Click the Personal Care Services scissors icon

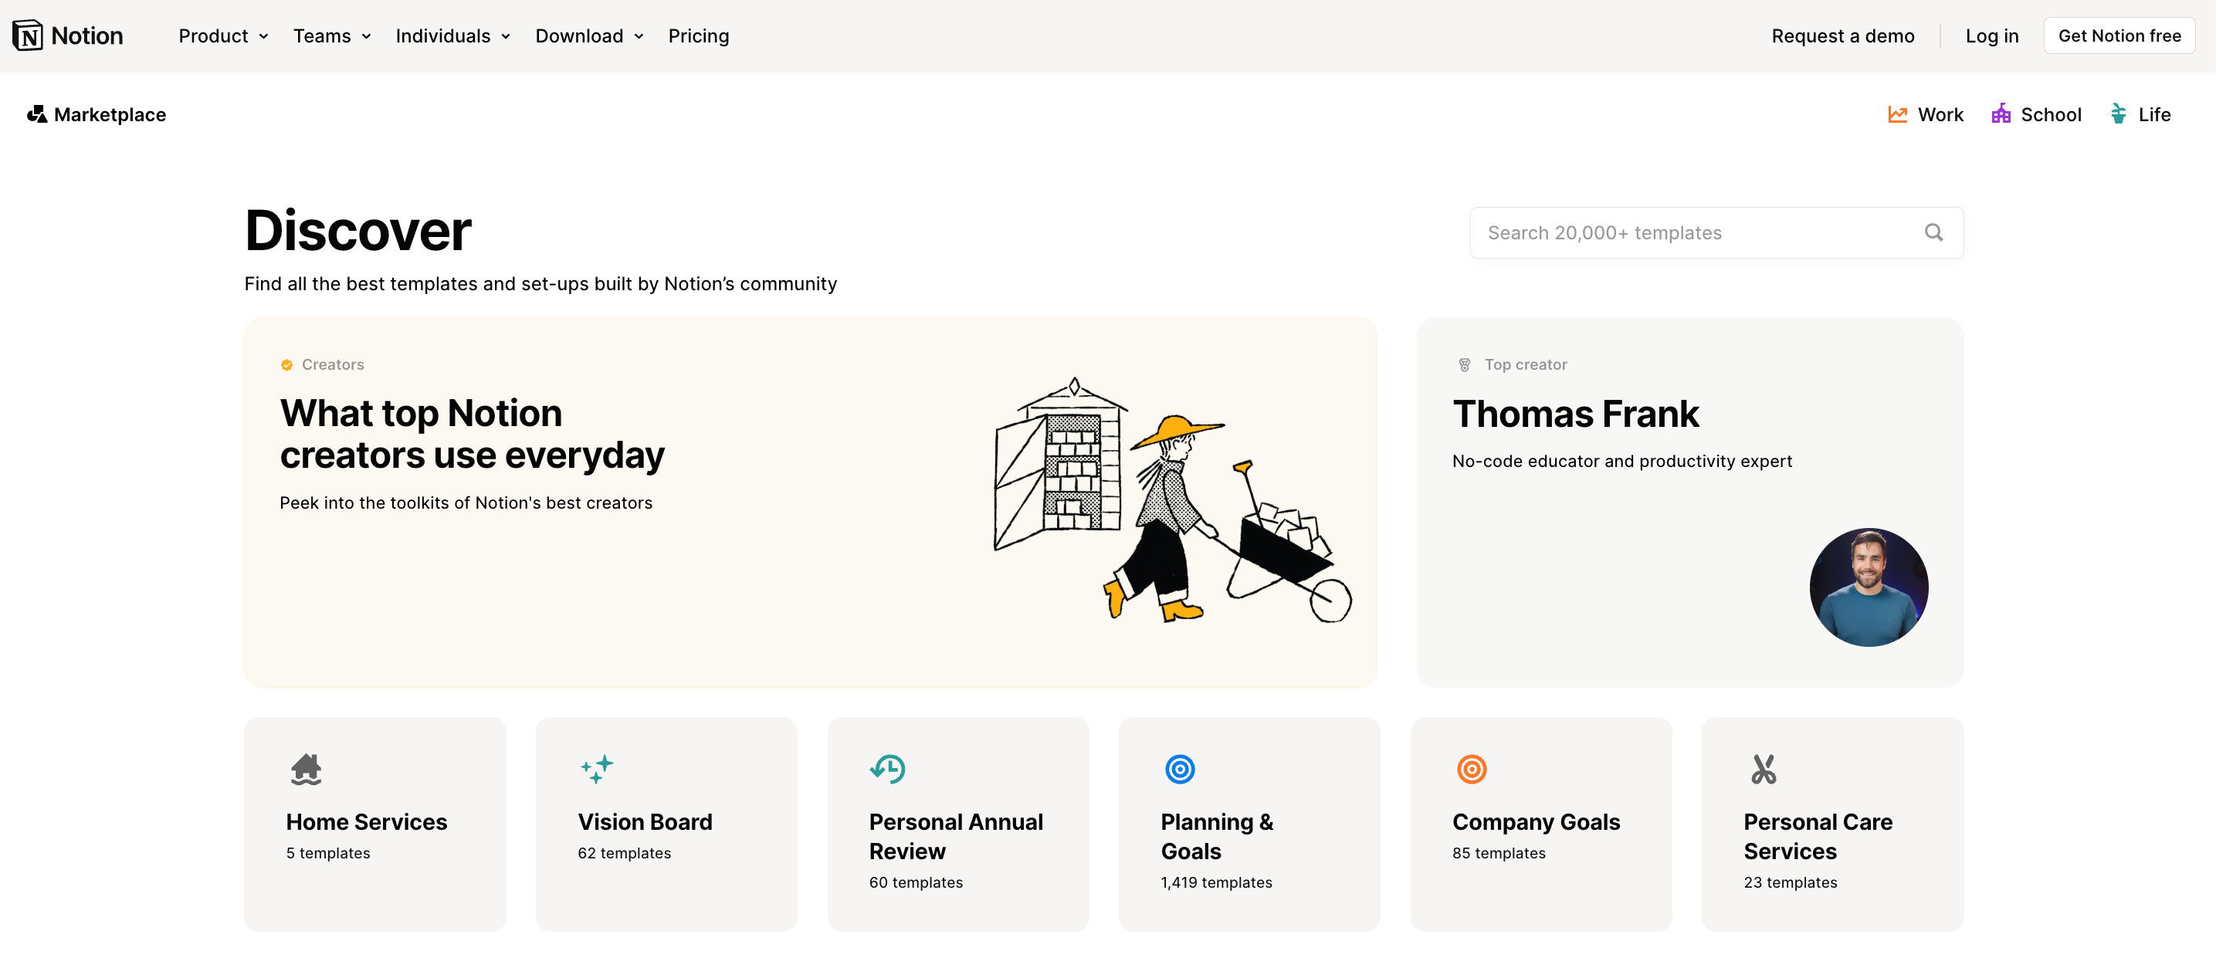[x=1763, y=769]
